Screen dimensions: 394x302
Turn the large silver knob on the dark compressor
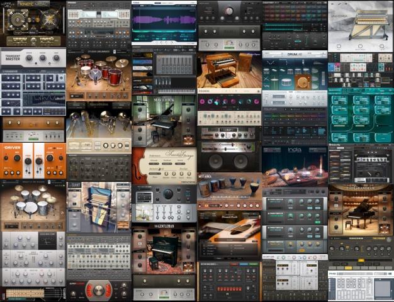click(x=229, y=11)
